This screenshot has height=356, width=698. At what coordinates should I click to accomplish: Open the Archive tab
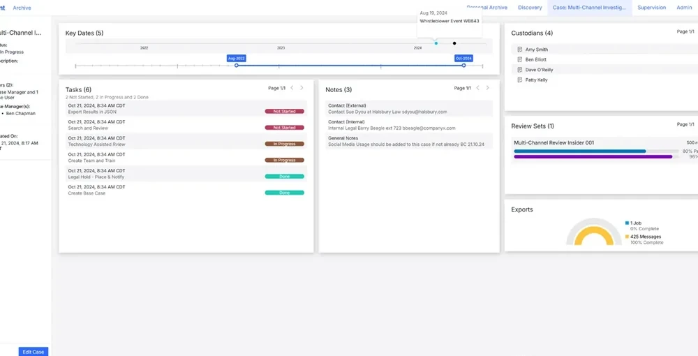click(x=22, y=8)
